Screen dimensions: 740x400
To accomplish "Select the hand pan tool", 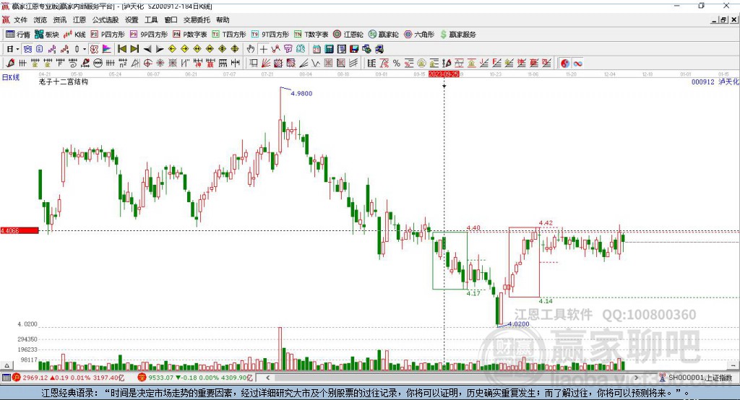I will (x=251, y=49).
